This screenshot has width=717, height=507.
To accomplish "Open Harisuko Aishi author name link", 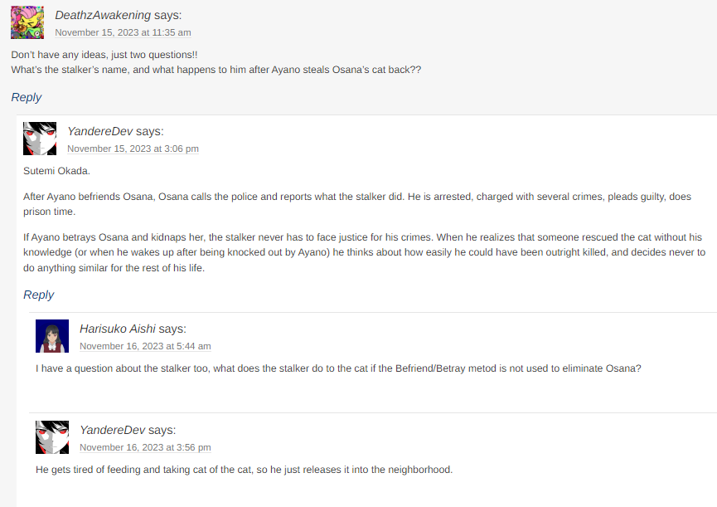I will click(118, 329).
